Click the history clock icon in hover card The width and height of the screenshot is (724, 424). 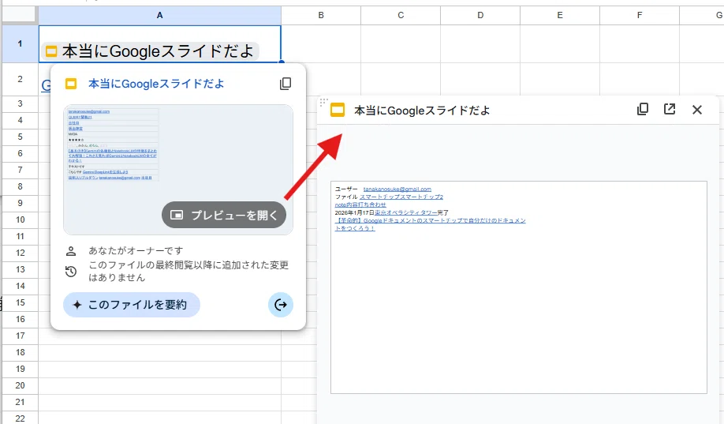point(71,272)
